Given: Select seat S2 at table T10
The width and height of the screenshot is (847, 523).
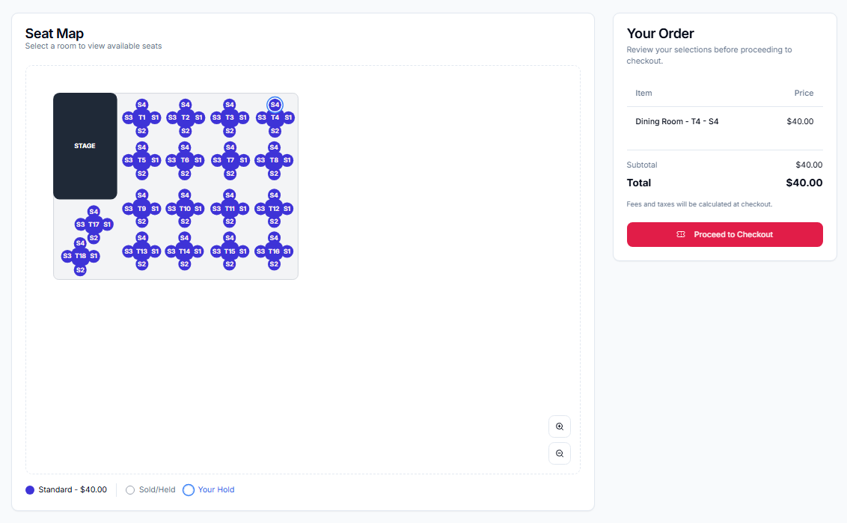Looking at the screenshot, I should (185, 221).
